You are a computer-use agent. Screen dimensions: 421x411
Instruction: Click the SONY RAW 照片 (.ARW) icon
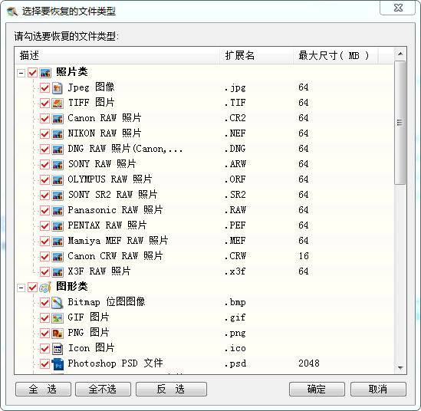tap(58, 164)
